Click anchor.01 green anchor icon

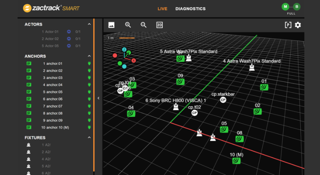[x=29, y=63]
